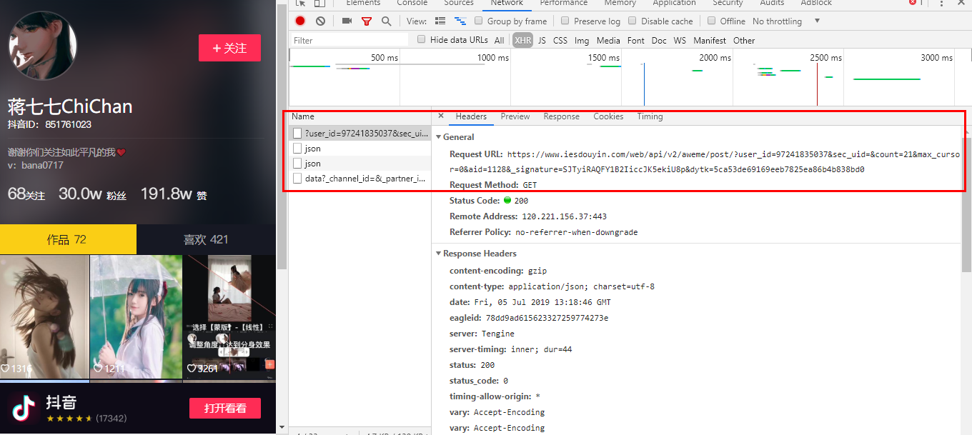Toggle device toolbar icon
The width and height of the screenshot is (972, 435).
tap(320, 3)
